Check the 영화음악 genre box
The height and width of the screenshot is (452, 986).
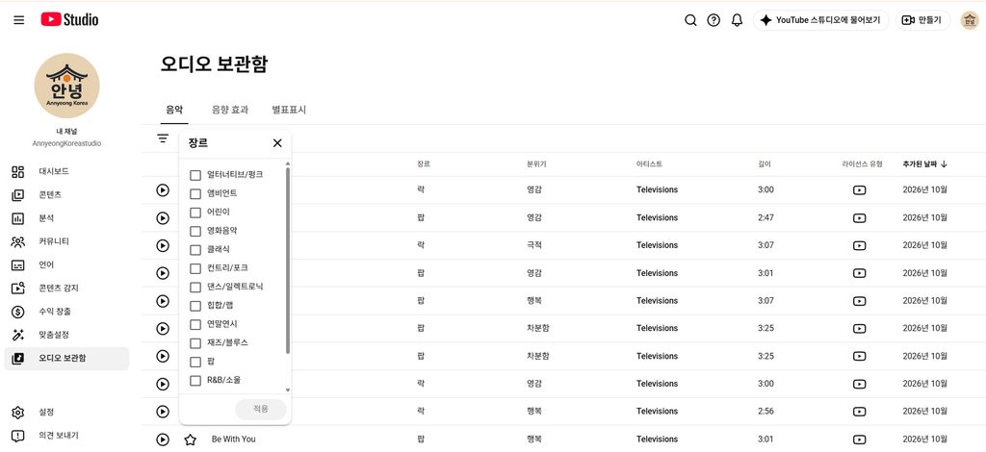[x=195, y=231]
